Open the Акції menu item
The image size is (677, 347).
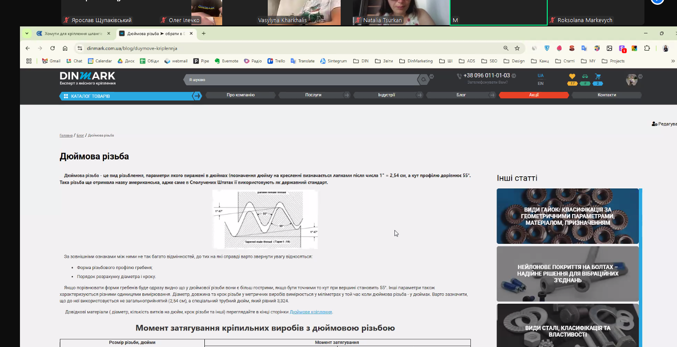click(x=534, y=95)
